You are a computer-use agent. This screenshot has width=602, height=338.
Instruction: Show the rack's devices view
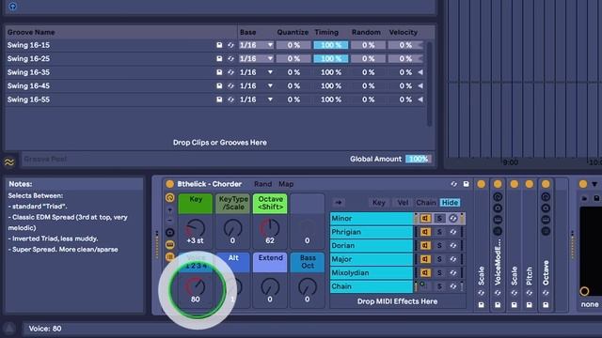coord(169,256)
